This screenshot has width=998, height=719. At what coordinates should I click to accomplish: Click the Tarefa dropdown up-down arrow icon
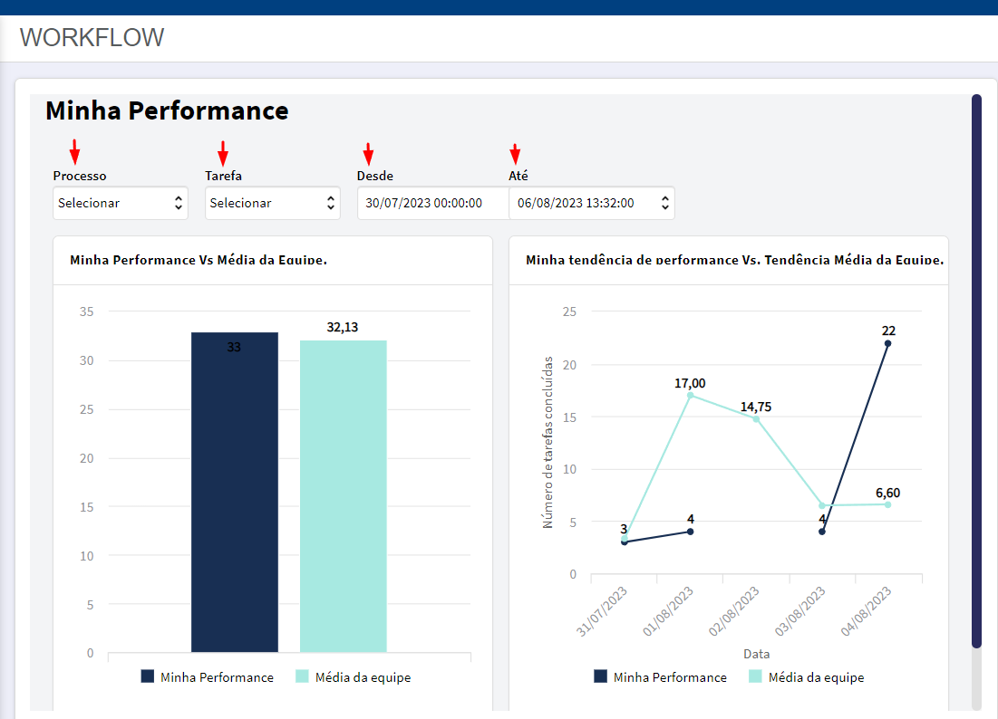tap(330, 203)
